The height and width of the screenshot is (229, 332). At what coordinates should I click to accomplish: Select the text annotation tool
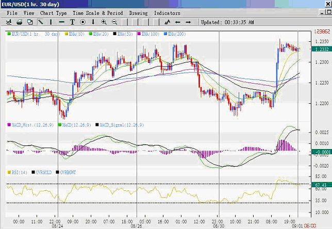pos(72,22)
